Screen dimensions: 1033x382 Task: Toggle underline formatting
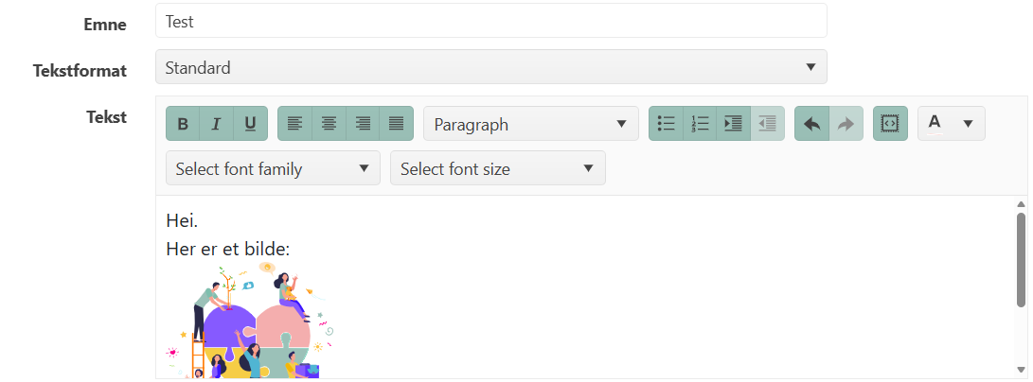tap(250, 124)
